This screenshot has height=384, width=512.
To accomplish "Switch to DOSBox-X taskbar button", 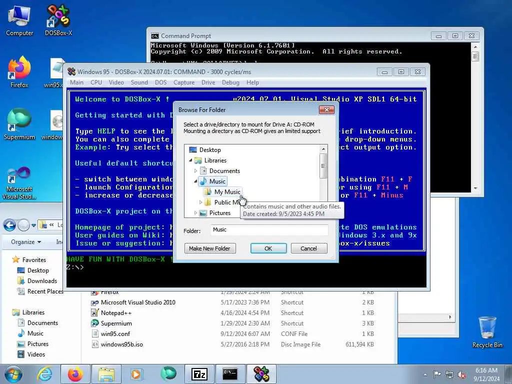I will click(261, 374).
